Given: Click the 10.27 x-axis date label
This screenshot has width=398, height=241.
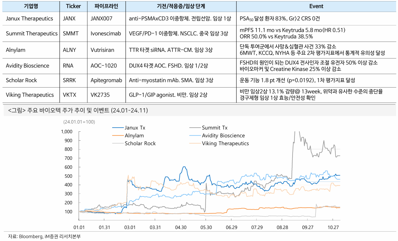Looking at the screenshot, I should [x=333, y=228].
